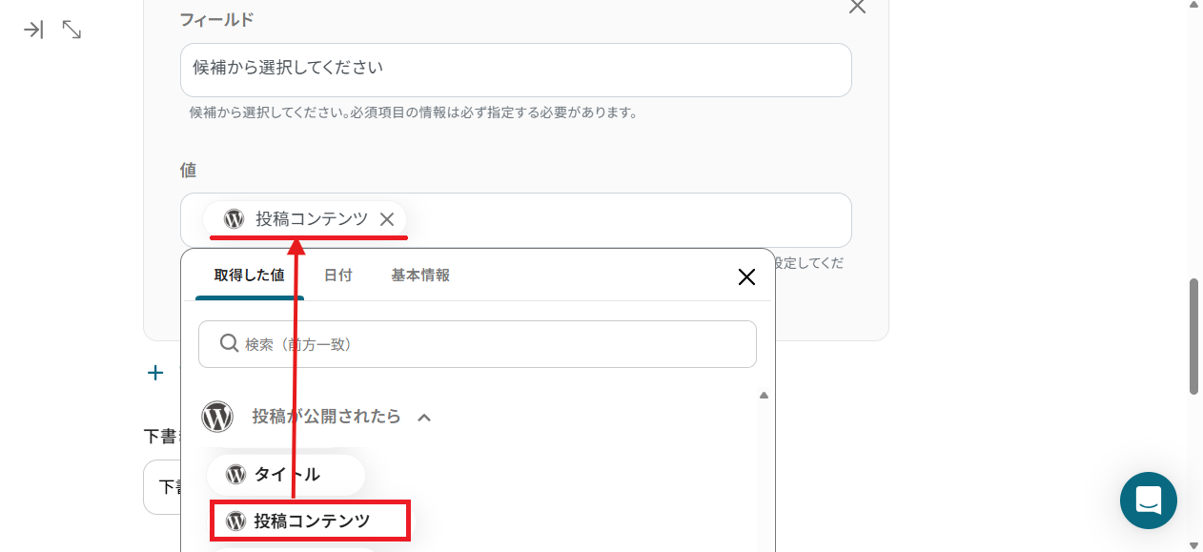Select the タイトル value option

tap(286, 475)
